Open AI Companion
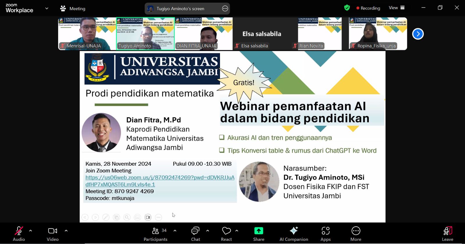The image size is (465, 244). click(x=294, y=234)
